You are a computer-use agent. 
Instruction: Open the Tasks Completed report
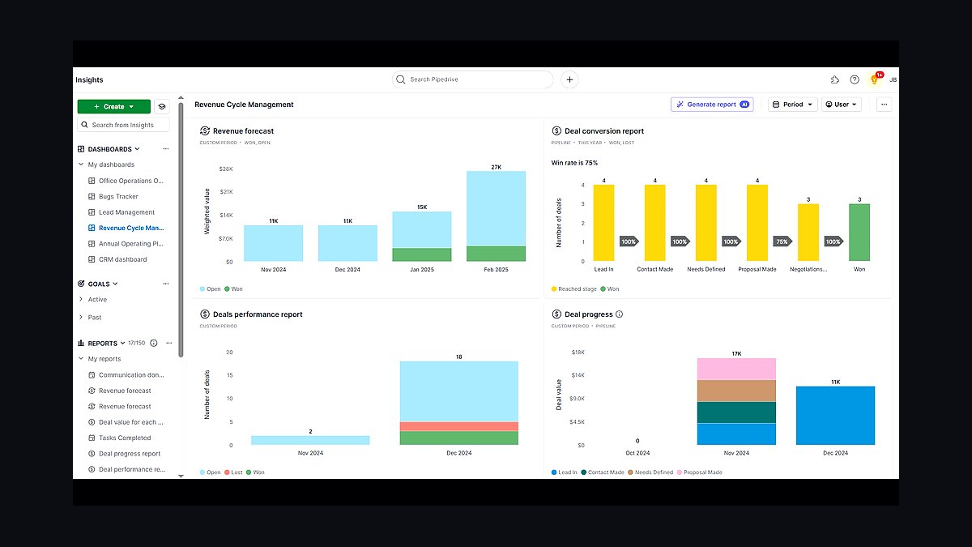coord(126,438)
